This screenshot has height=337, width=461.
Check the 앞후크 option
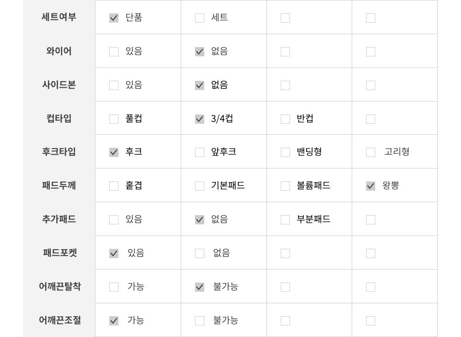(x=200, y=152)
